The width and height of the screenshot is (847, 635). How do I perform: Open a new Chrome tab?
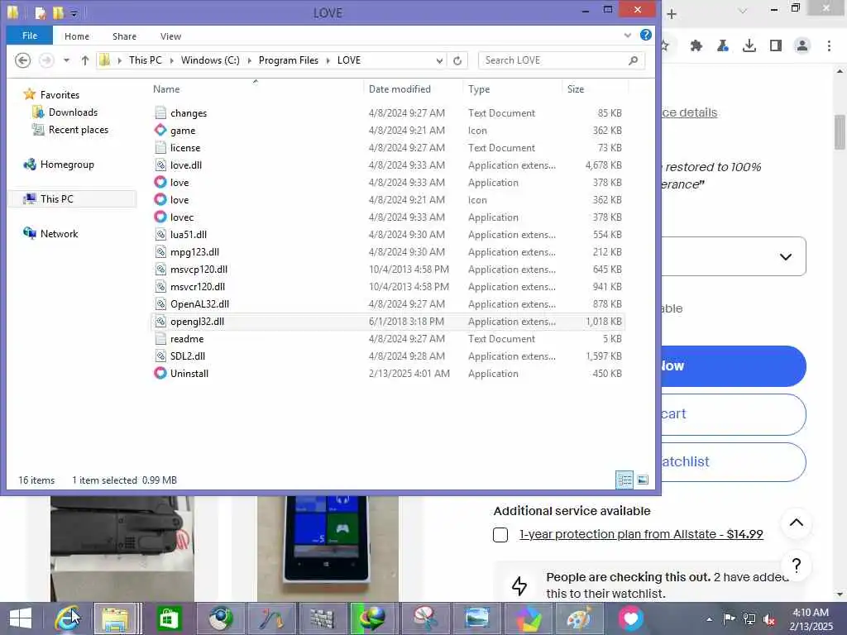tap(672, 14)
